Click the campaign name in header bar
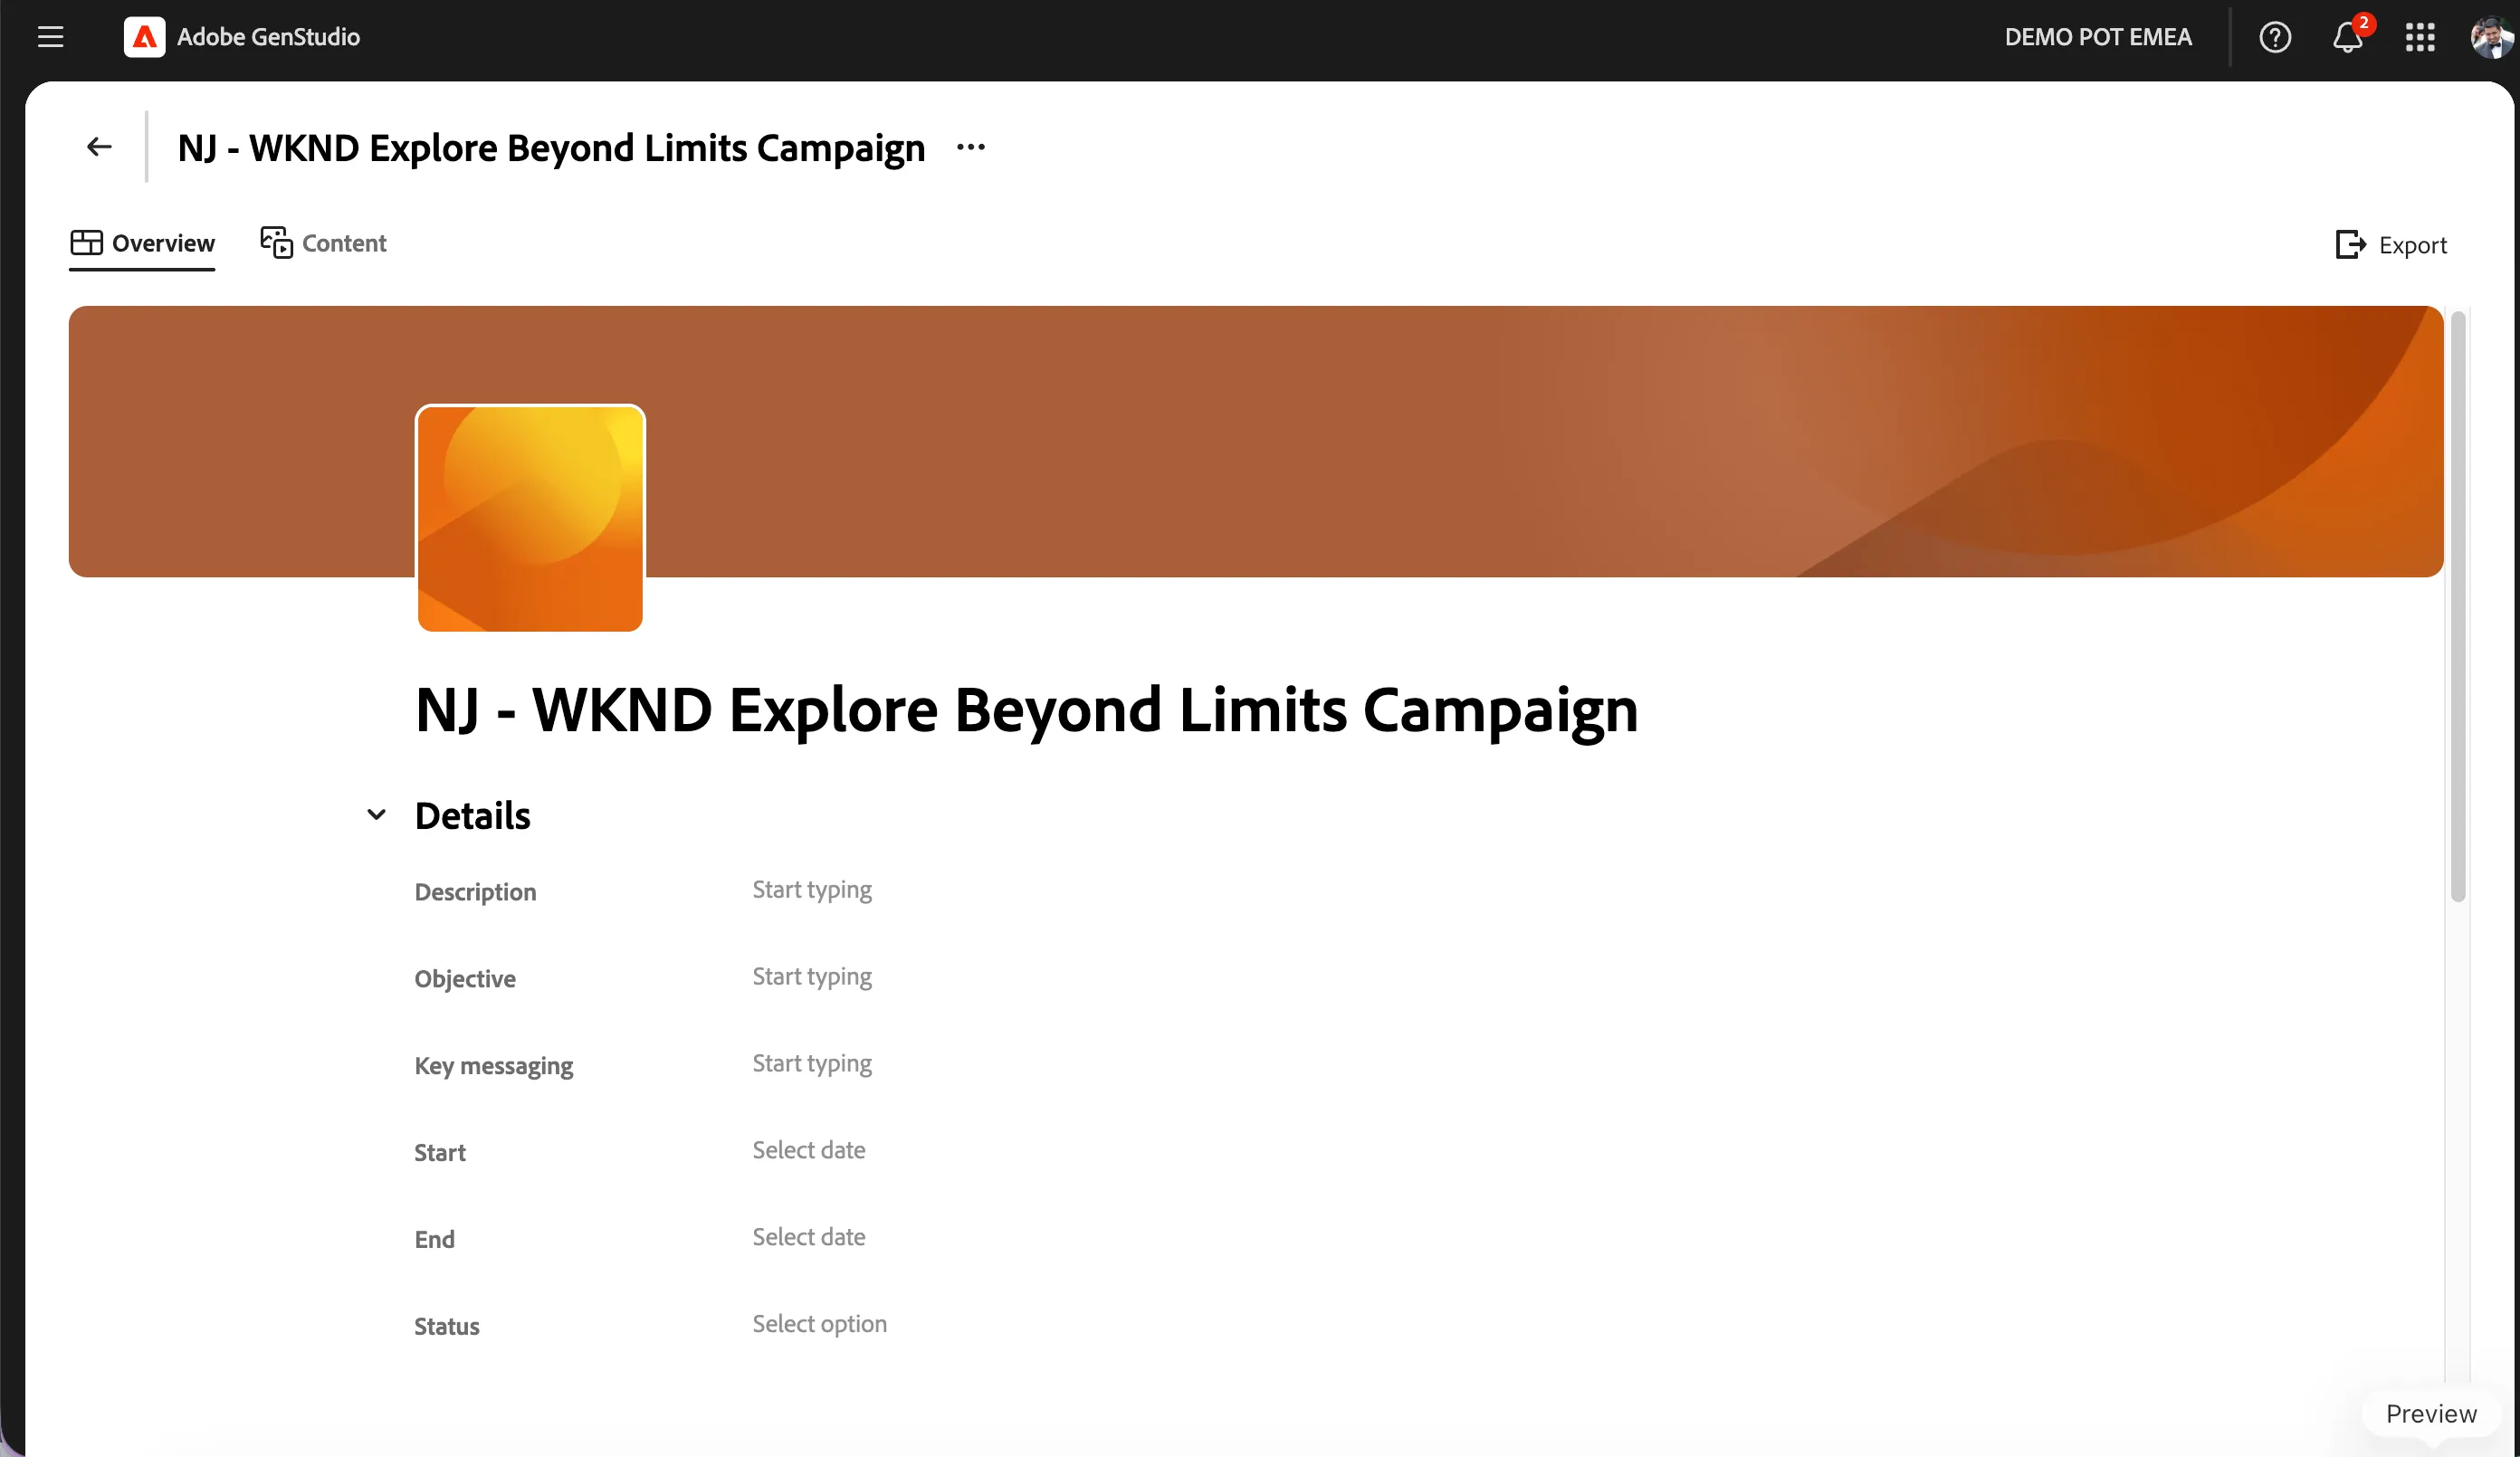 pos(551,148)
